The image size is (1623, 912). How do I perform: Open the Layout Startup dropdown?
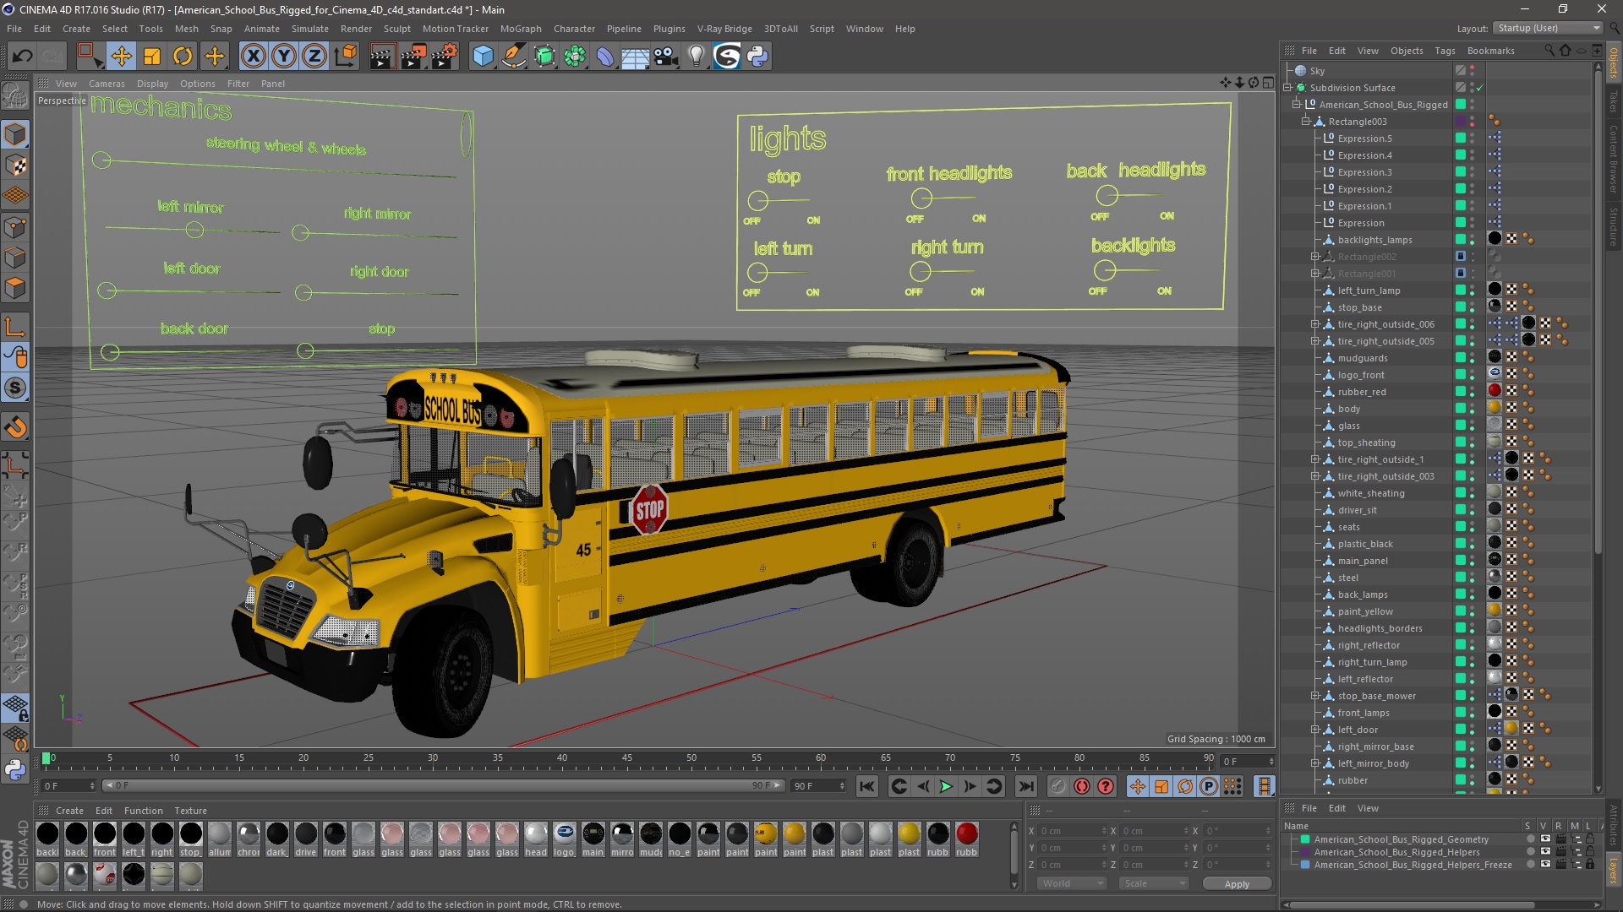coord(1548,28)
